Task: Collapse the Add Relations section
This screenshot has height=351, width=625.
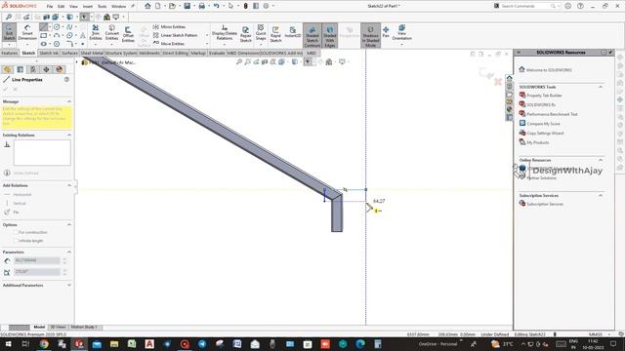Action: (69, 185)
